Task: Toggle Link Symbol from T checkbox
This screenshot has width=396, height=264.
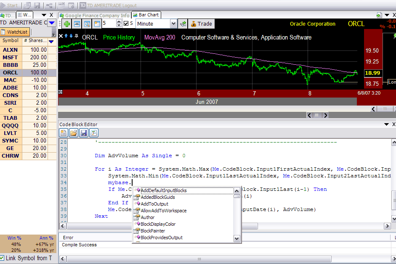Action: coord(2,258)
